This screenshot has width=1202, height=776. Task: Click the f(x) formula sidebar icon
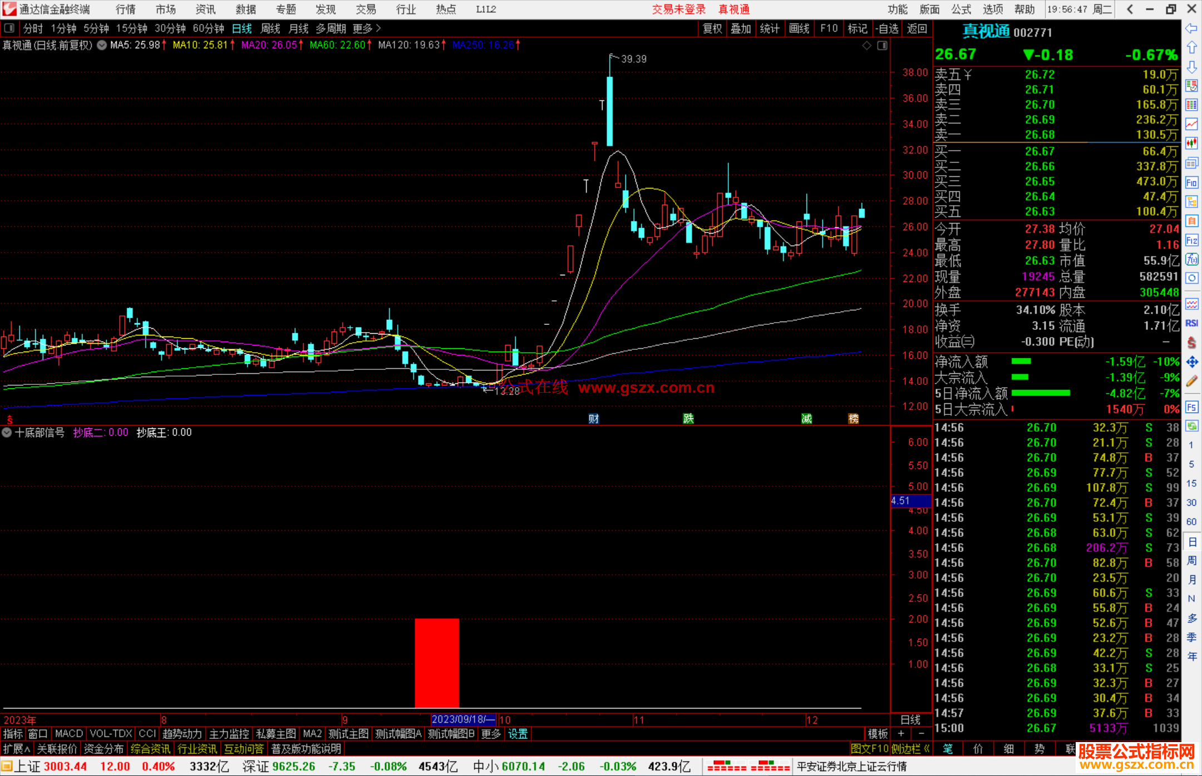click(1191, 259)
